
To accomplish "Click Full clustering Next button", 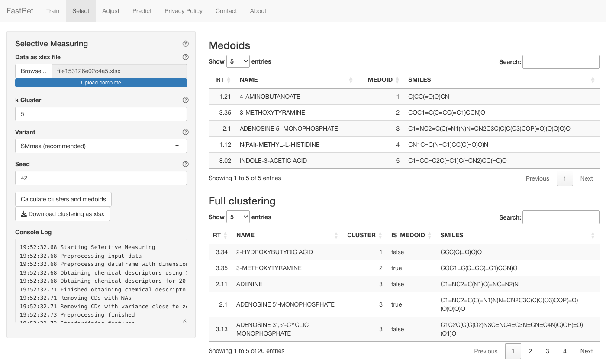I will (587, 351).
